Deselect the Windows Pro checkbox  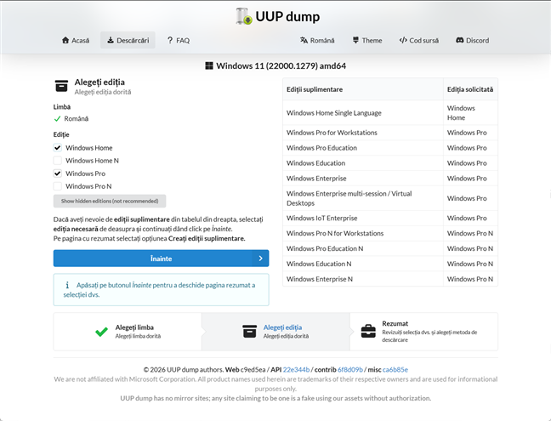coord(58,174)
